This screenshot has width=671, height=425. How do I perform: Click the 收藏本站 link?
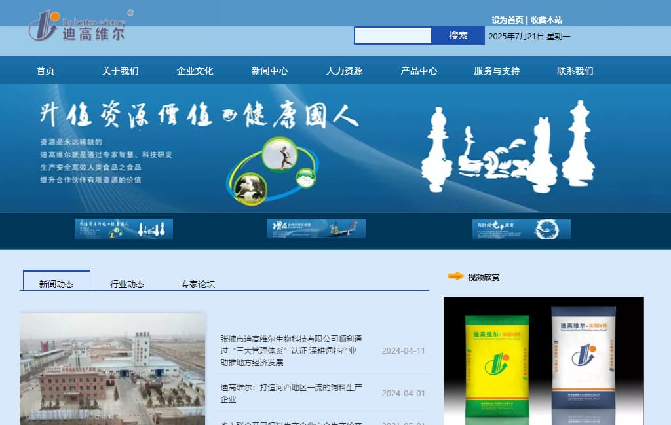pos(546,20)
